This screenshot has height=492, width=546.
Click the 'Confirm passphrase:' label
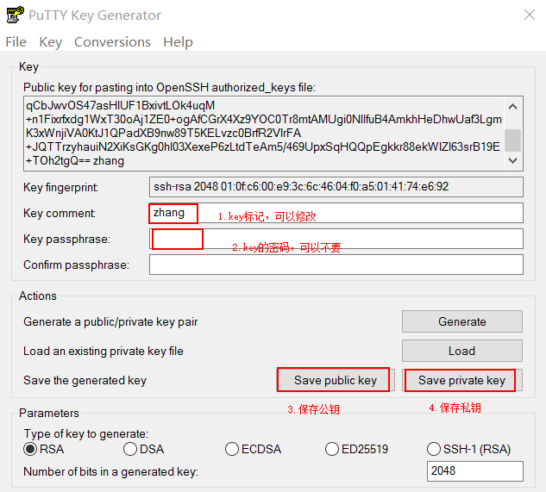coord(76,265)
